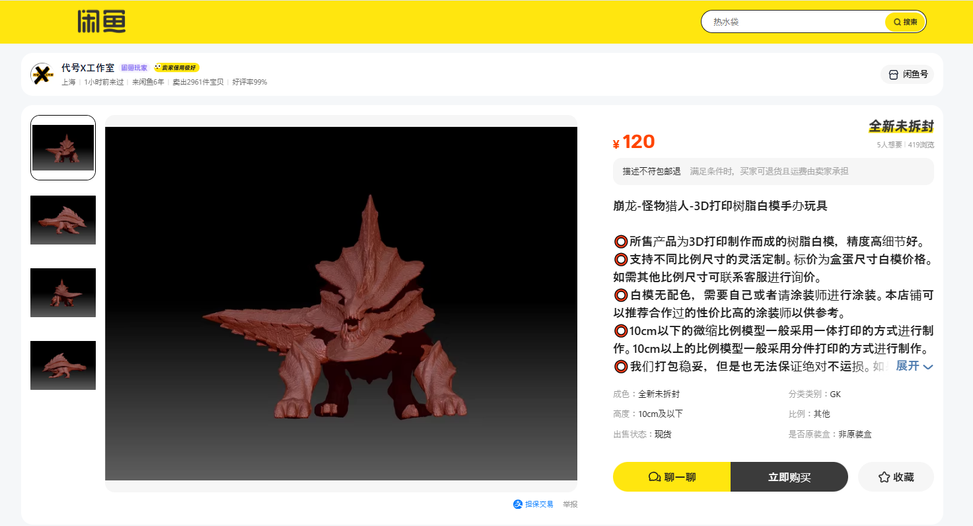Click the 代号X工作室 seller avatar
Image resolution: width=973 pixels, height=526 pixels.
point(42,74)
